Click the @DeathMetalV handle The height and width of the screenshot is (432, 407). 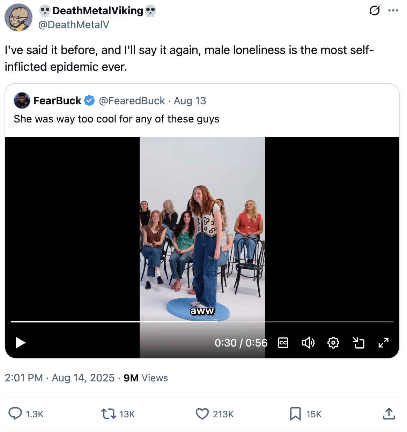pos(74,24)
